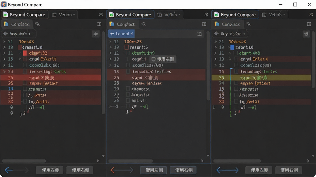Open the Verion tab in middle pane
The image size is (316, 177).
click(x=169, y=15)
